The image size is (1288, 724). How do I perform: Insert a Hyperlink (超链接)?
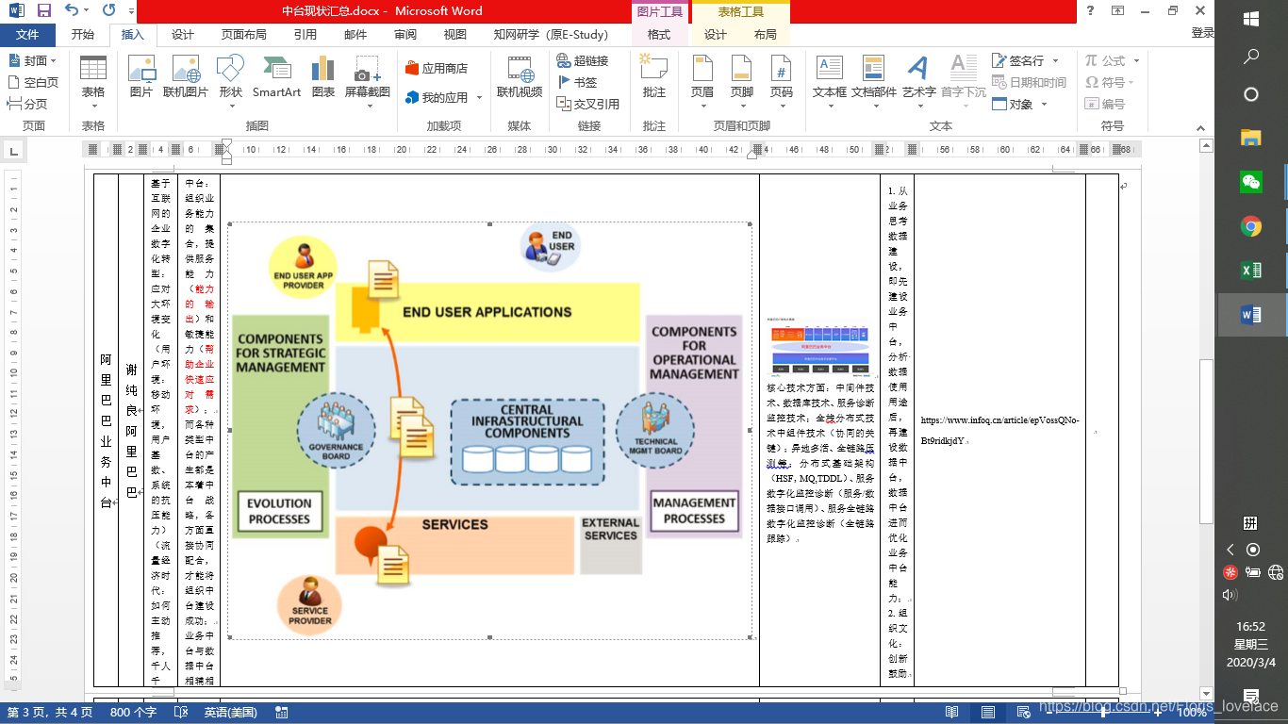click(582, 60)
